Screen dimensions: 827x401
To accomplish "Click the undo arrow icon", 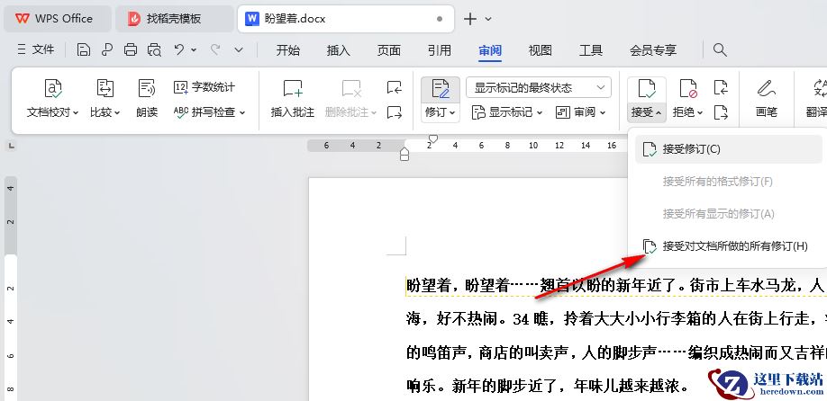I will click(179, 49).
